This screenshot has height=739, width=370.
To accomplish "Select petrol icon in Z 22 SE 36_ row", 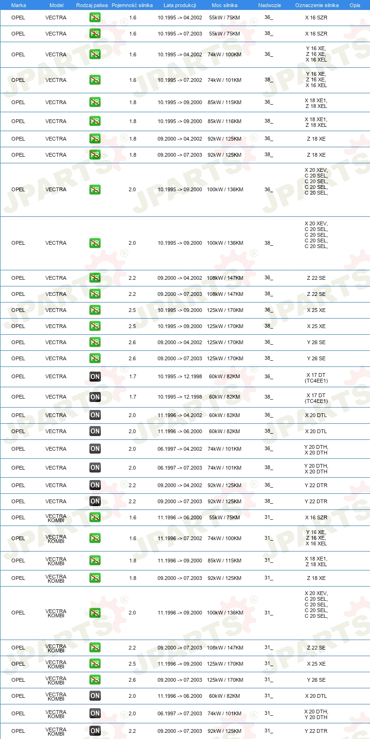I will pyautogui.click(x=95, y=278).
